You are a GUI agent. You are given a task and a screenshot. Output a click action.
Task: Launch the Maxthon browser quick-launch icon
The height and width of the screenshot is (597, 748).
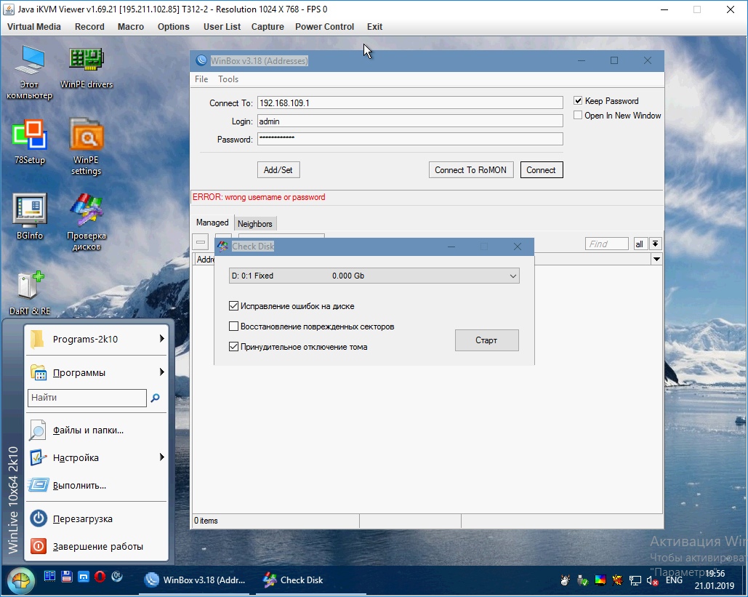84,577
